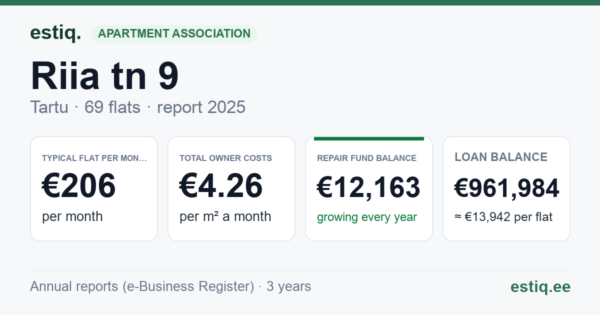Open the estiq.ee link
The height and width of the screenshot is (315, 600).
pos(540,287)
